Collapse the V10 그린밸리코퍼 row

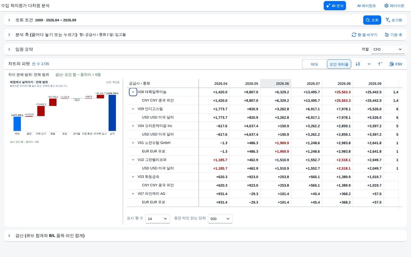click(133, 160)
